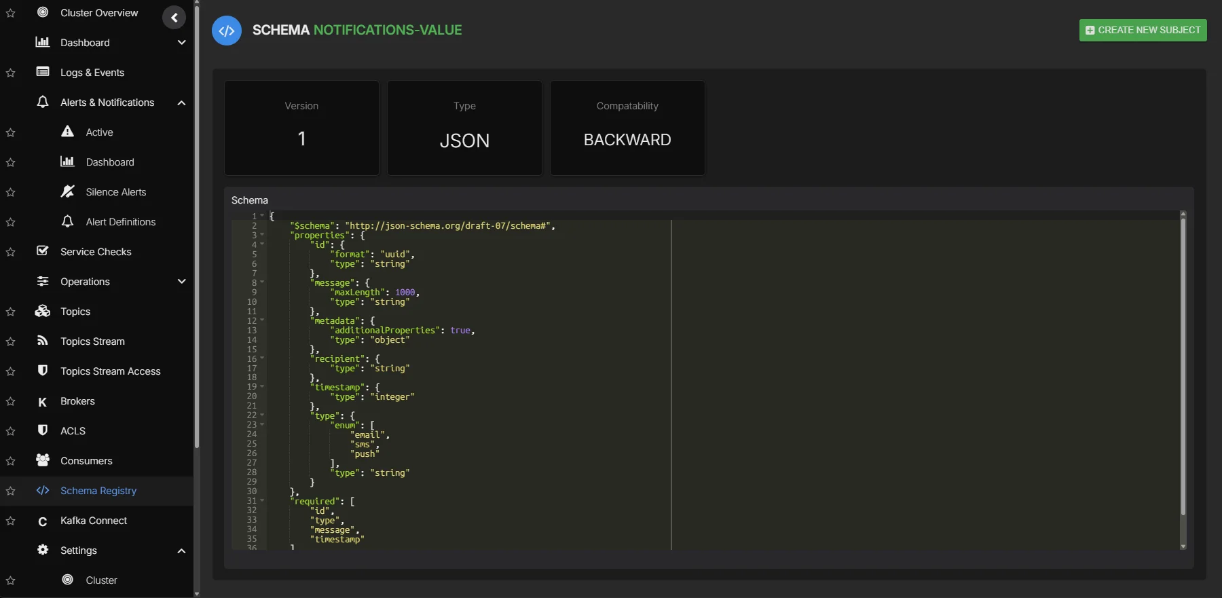The image size is (1222, 598).
Task: Toggle favorite star beside Brokers
Action: pyautogui.click(x=11, y=401)
